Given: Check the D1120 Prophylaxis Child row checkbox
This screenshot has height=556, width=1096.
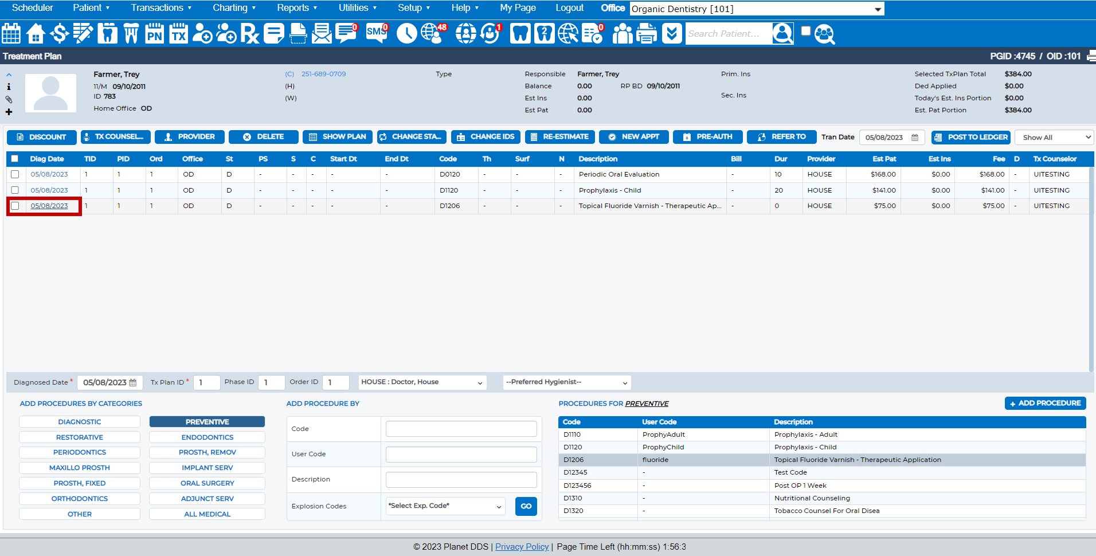Looking at the screenshot, I should 15,190.
